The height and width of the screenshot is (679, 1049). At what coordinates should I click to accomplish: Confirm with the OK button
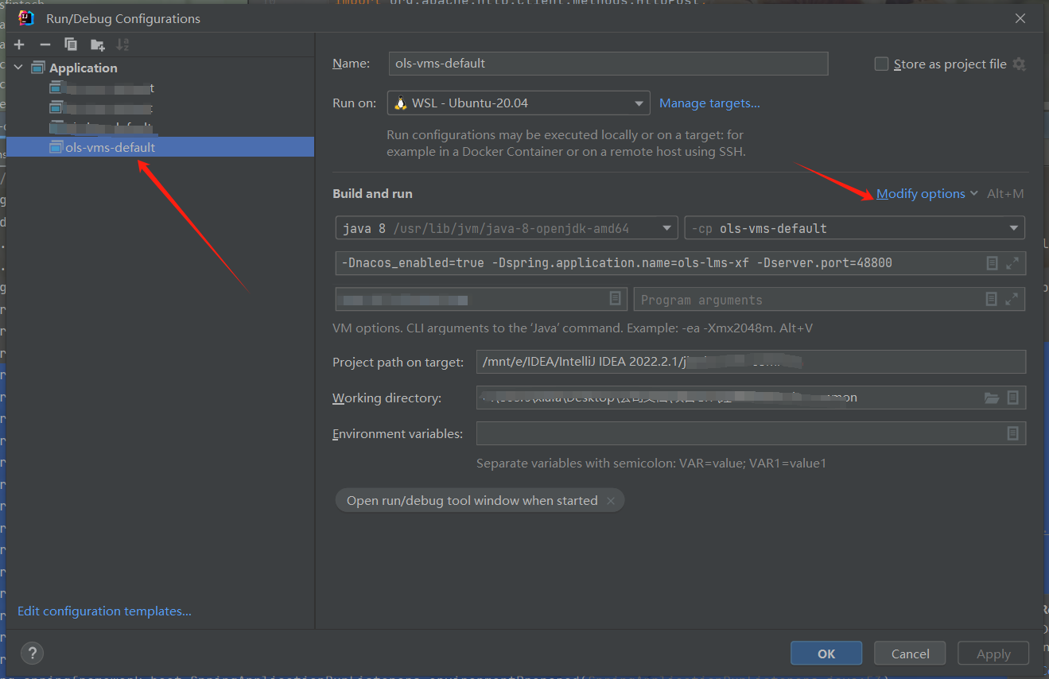click(826, 654)
